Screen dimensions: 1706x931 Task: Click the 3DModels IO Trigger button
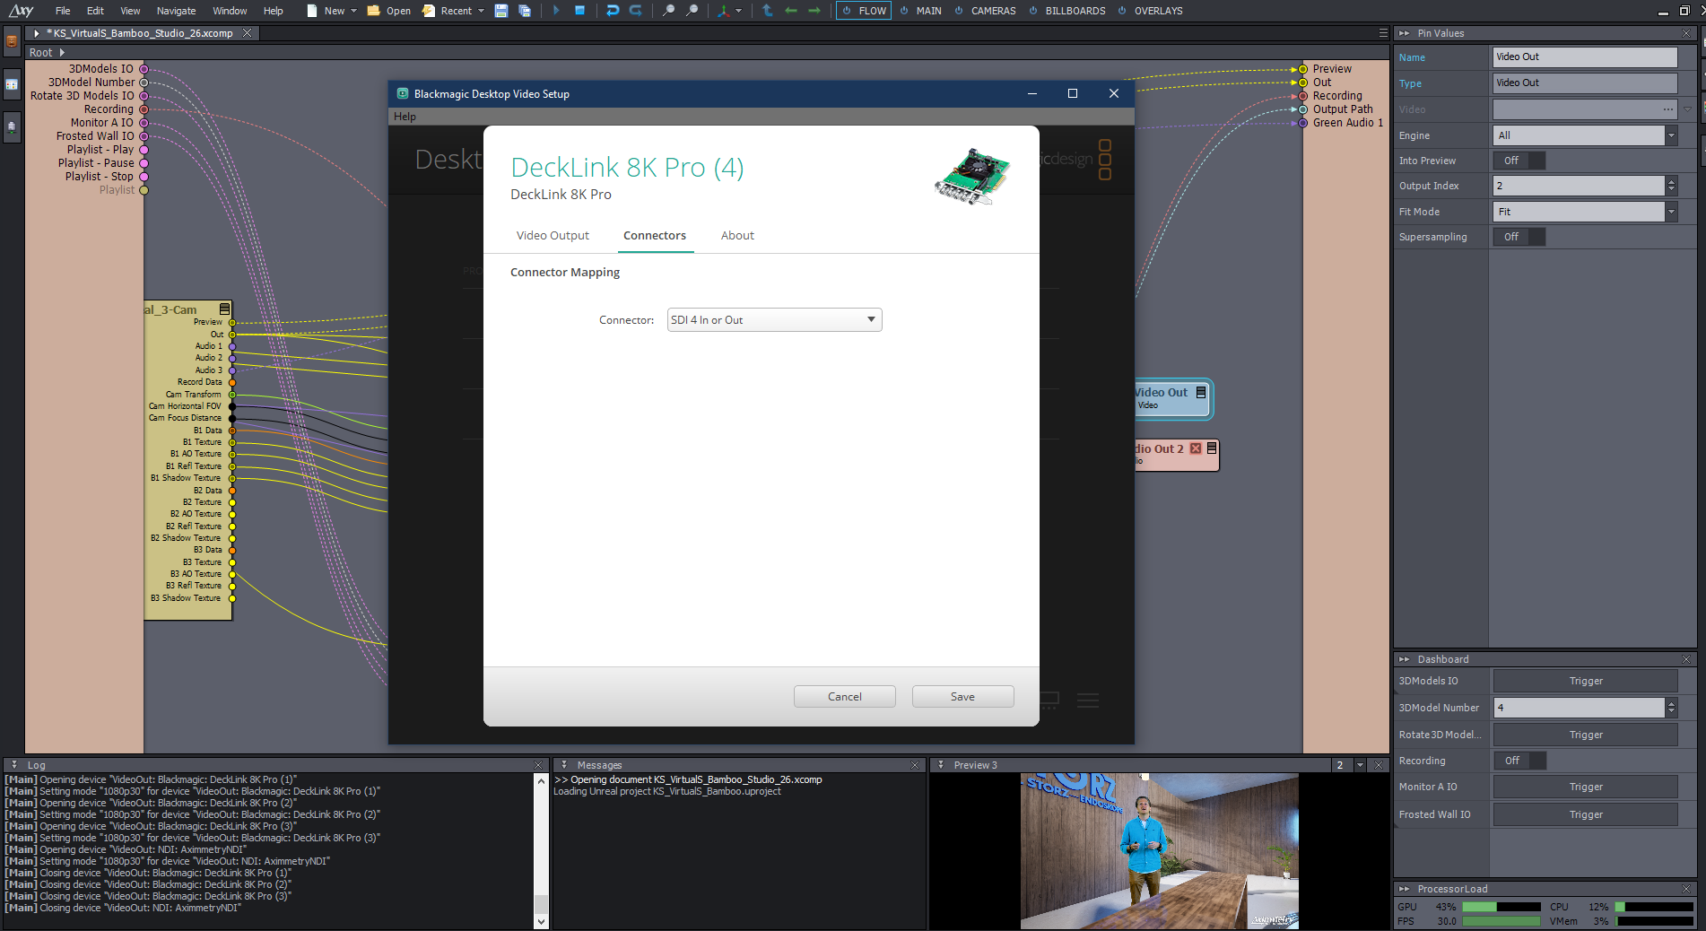1585,681
